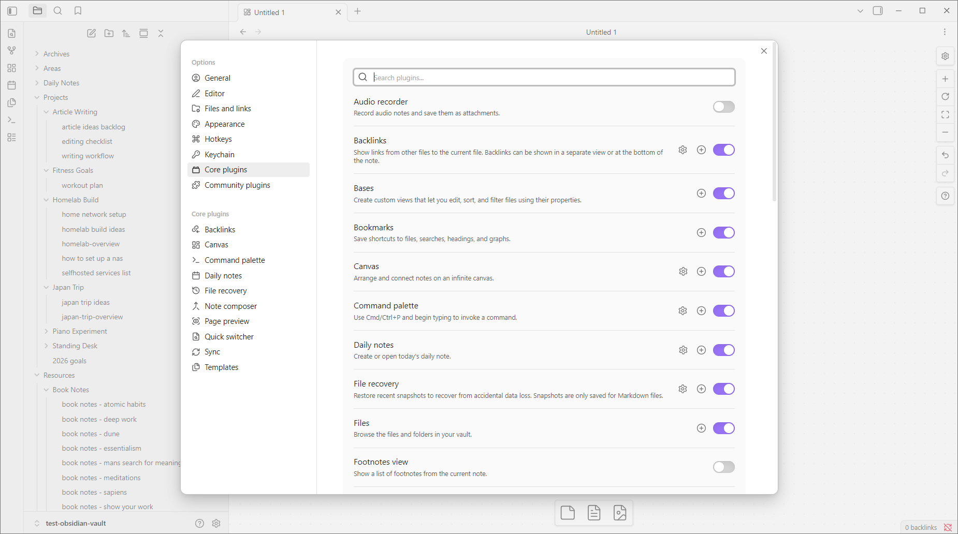Change sort order icon in file explorer
The width and height of the screenshot is (958, 534).
pos(126,33)
